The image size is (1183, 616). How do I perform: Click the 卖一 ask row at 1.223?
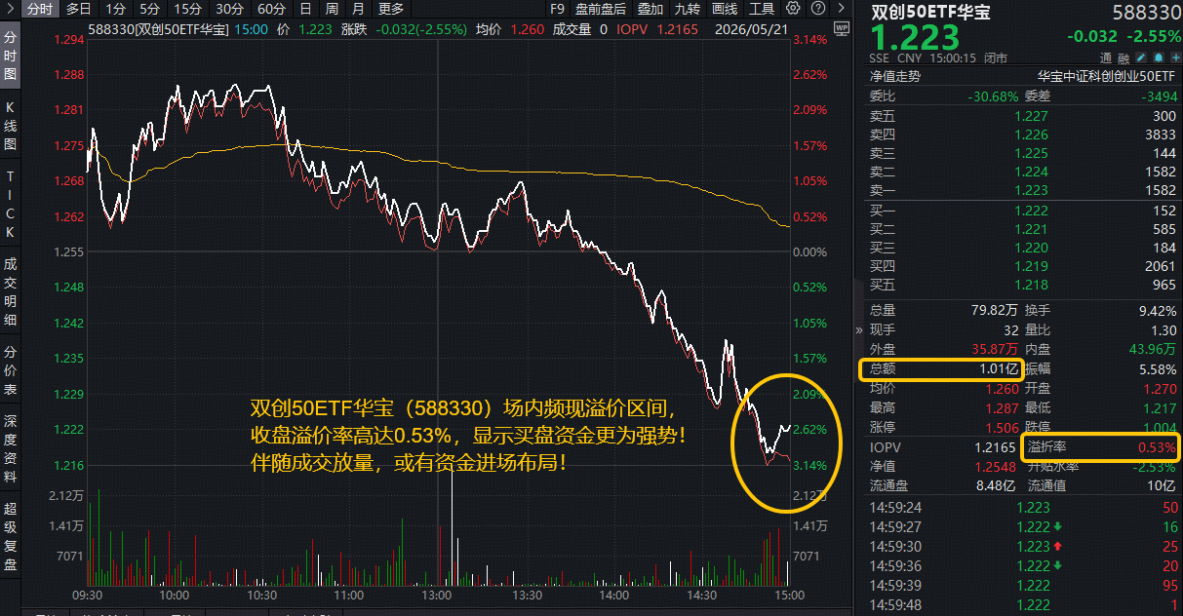click(x=1023, y=190)
